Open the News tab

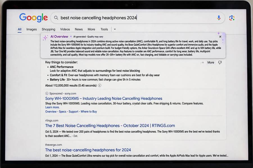point(79,29)
